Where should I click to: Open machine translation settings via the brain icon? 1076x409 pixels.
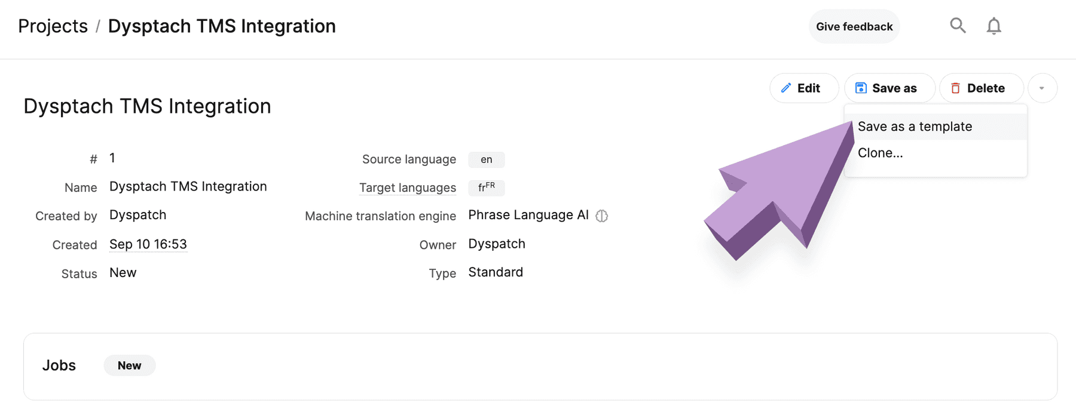[x=602, y=216]
